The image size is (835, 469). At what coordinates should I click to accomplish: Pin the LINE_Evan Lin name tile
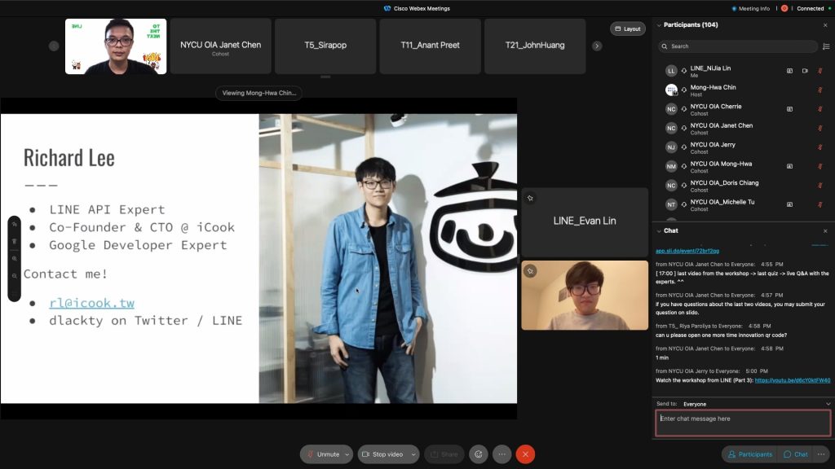click(530, 199)
